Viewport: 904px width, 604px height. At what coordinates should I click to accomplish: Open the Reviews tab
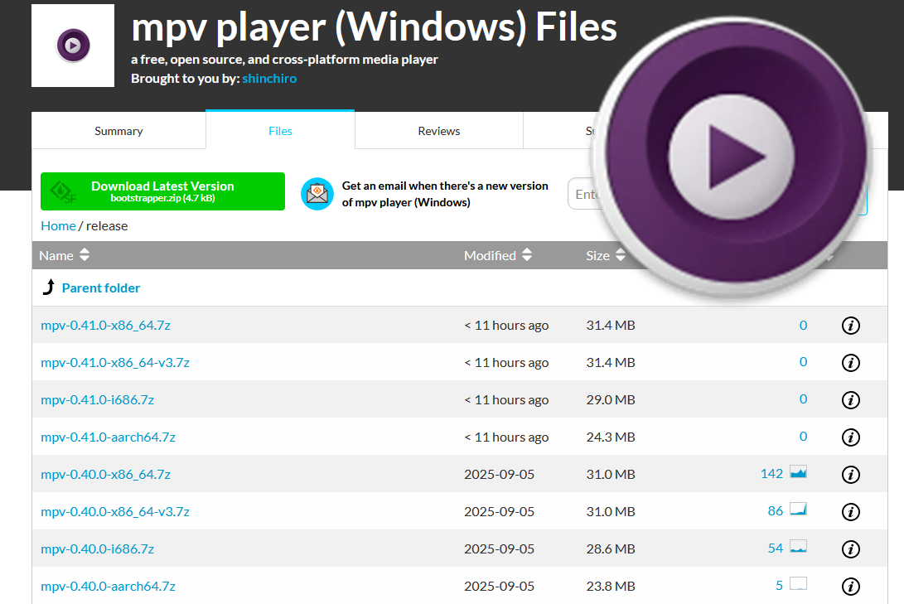pyautogui.click(x=438, y=131)
